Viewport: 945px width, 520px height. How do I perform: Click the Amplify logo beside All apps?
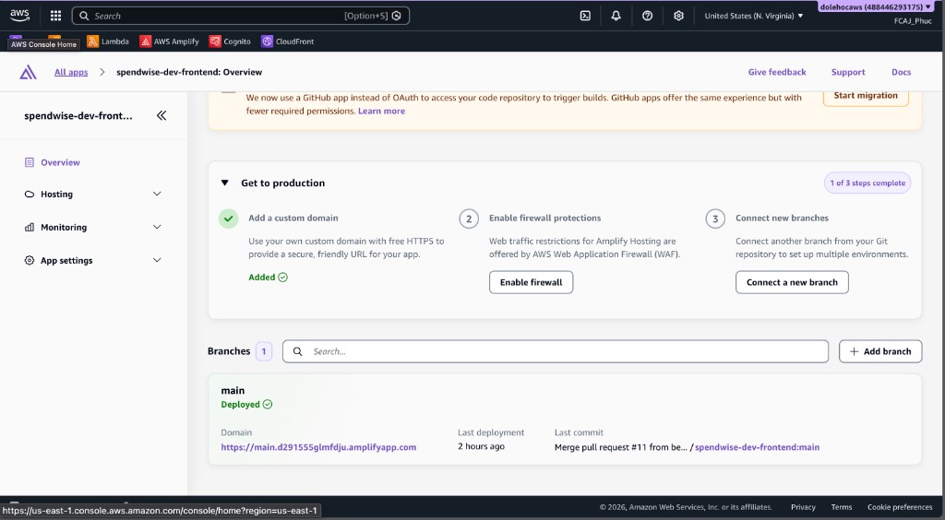point(28,72)
